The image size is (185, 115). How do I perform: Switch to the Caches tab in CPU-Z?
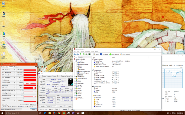(x=44, y=76)
